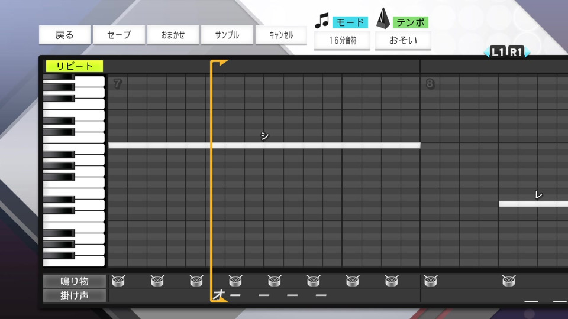Click the metronome icon beside テンポ
This screenshot has width=568, height=319.
click(x=383, y=18)
